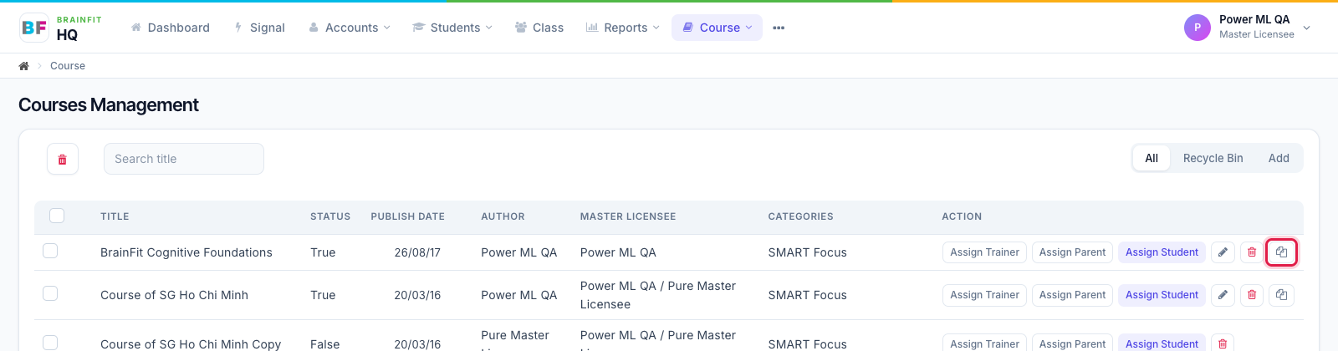The width and height of the screenshot is (1338, 351).
Task: Open the more options ellipsis menu
Action: pos(779,28)
